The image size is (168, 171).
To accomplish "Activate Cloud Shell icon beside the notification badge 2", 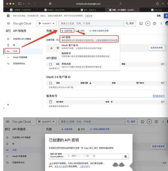I will [141, 24].
